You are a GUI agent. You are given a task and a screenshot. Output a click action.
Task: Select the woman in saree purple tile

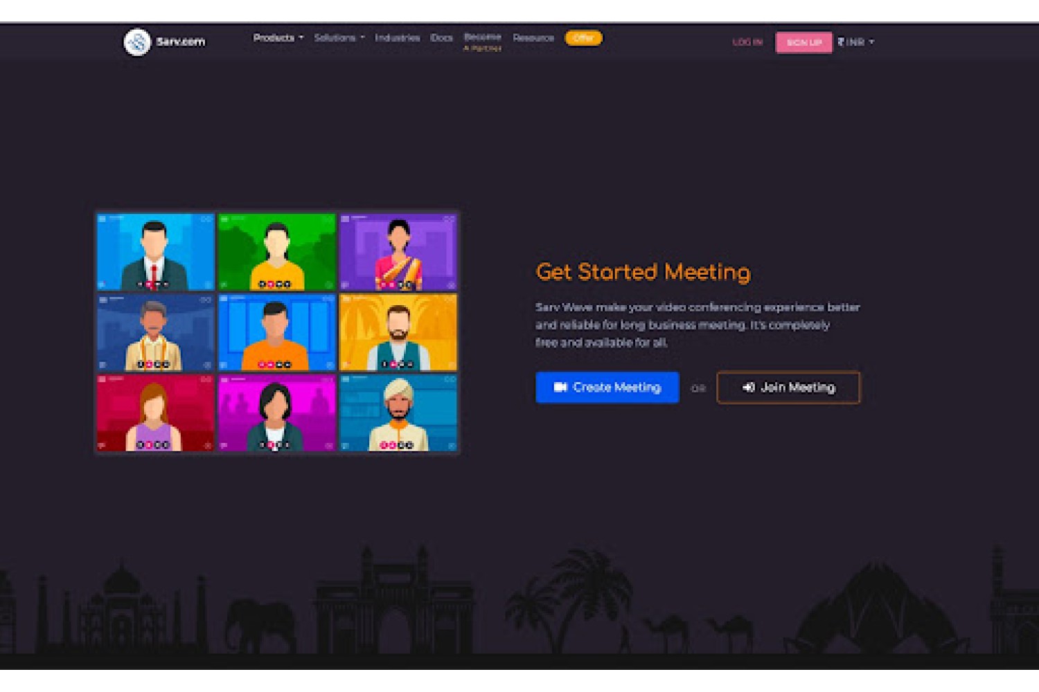click(x=398, y=252)
